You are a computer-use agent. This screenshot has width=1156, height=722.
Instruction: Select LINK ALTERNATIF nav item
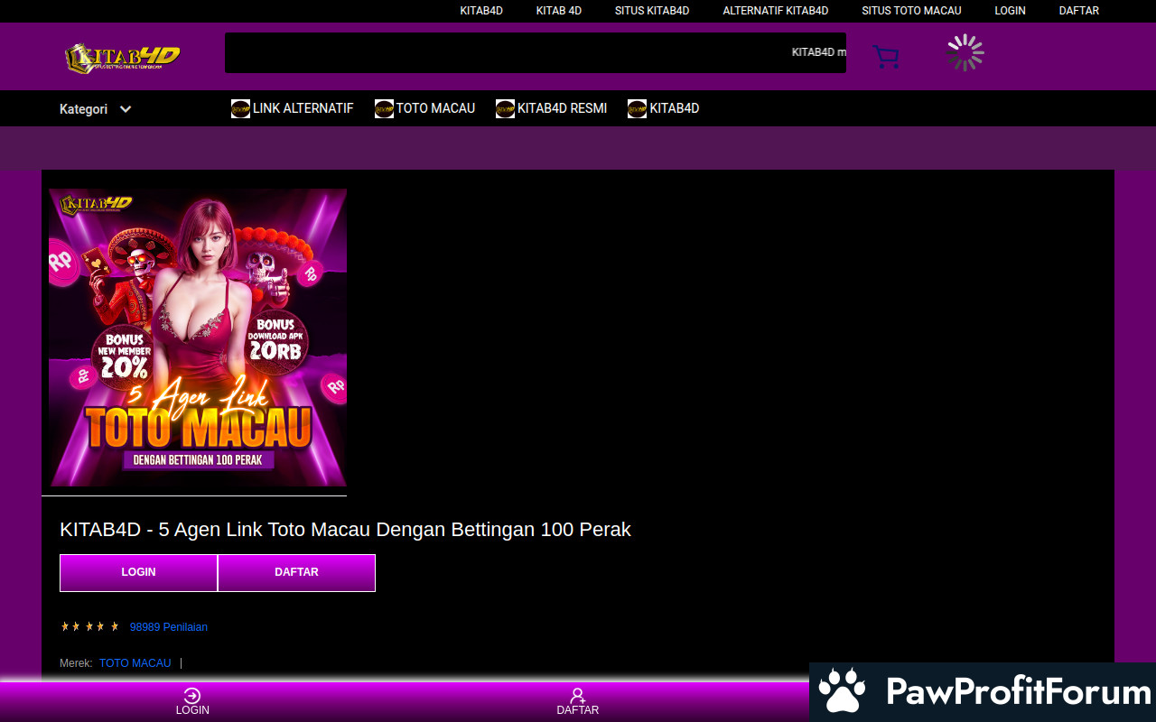pos(303,108)
